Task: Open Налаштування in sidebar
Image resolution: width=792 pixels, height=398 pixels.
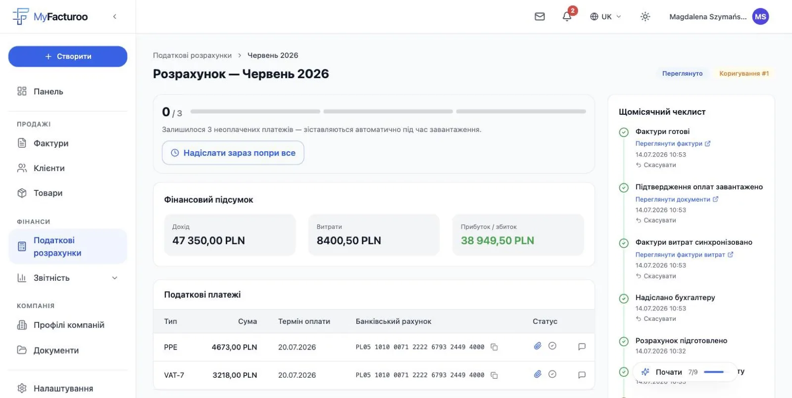Action: pyautogui.click(x=68, y=388)
